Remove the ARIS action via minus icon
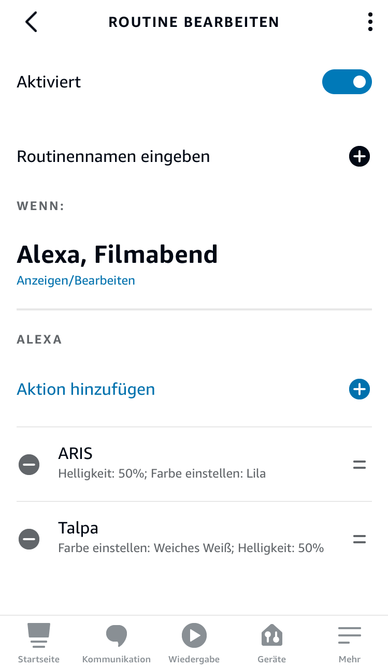The image size is (388, 668). point(29,465)
